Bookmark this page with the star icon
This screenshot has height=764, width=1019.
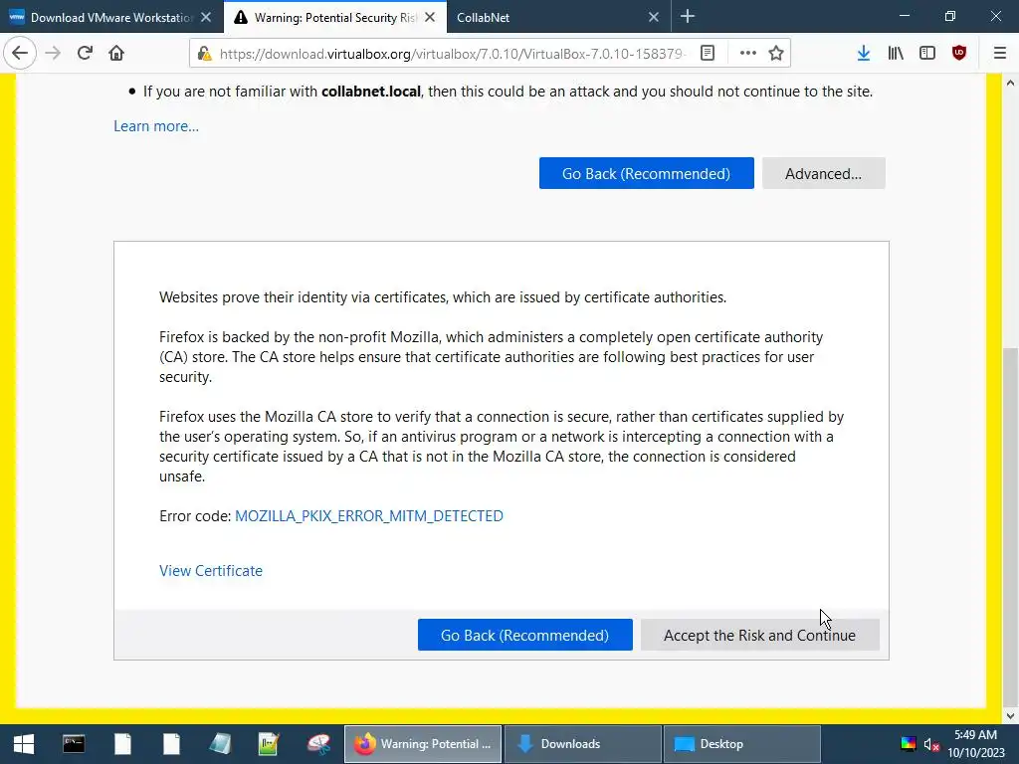(776, 54)
